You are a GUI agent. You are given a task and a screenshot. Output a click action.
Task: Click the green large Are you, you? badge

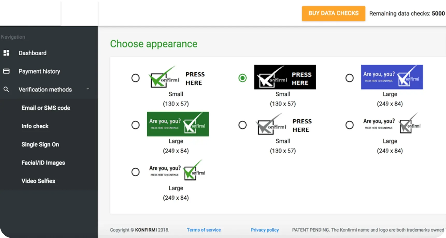[178, 124]
